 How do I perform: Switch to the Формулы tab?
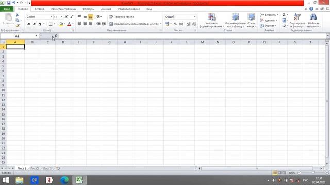point(88,9)
